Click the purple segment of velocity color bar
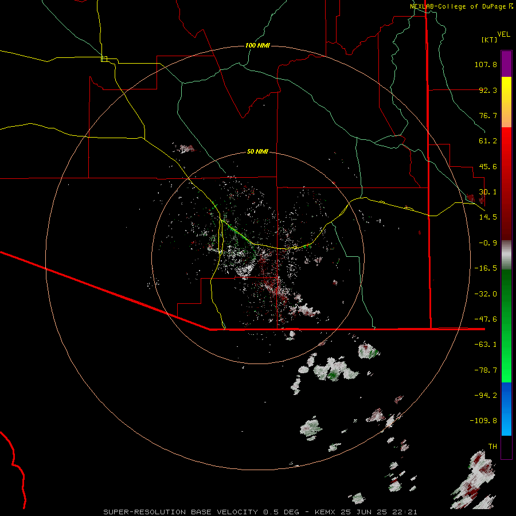This screenshot has width=516, height=516. click(506, 64)
